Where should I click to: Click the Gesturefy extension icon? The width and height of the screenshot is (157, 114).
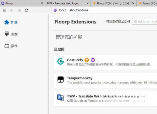(x=60, y=61)
